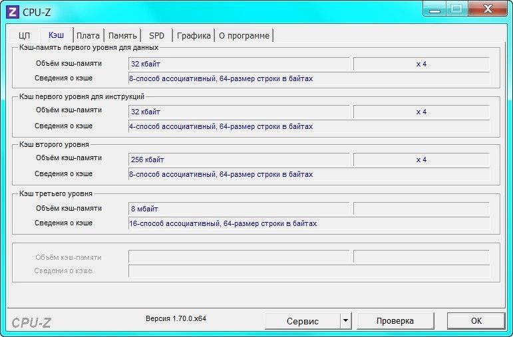513x337 pixels.
Task: Select L1 instruction cache 32 кбайт field
Action: coord(239,112)
